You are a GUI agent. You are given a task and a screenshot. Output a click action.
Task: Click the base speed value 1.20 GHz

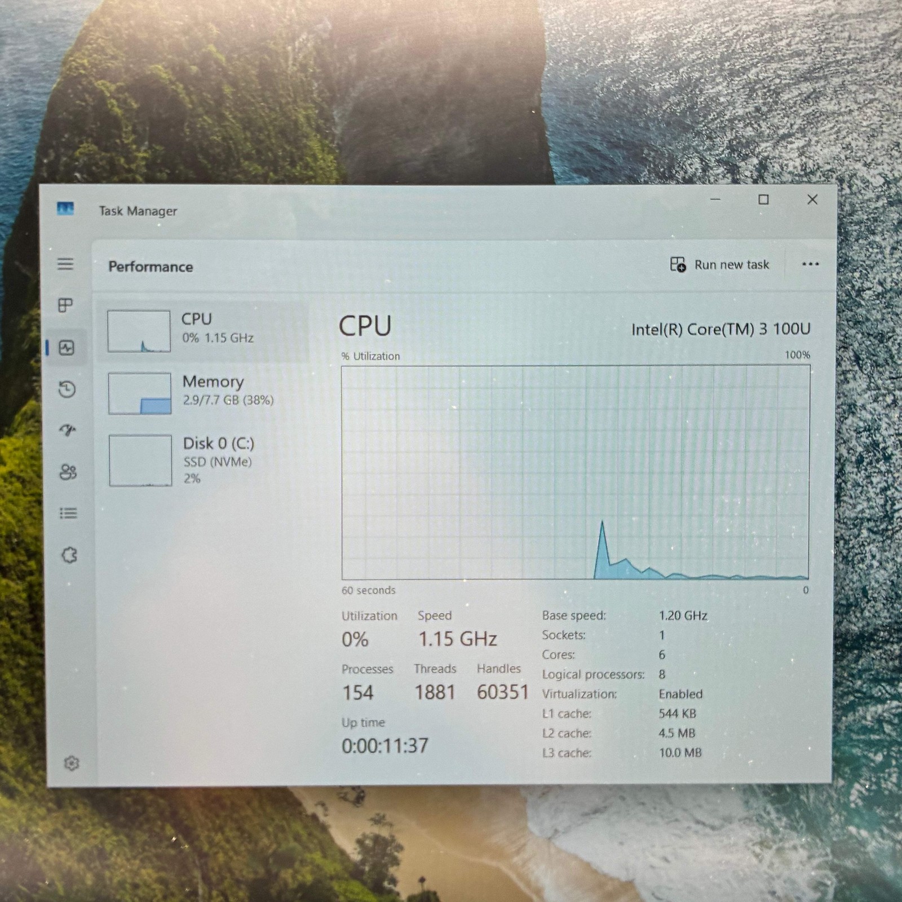[x=683, y=616]
